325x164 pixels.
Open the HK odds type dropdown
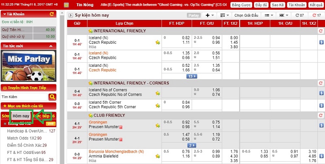pyautogui.click(x=284, y=15)
